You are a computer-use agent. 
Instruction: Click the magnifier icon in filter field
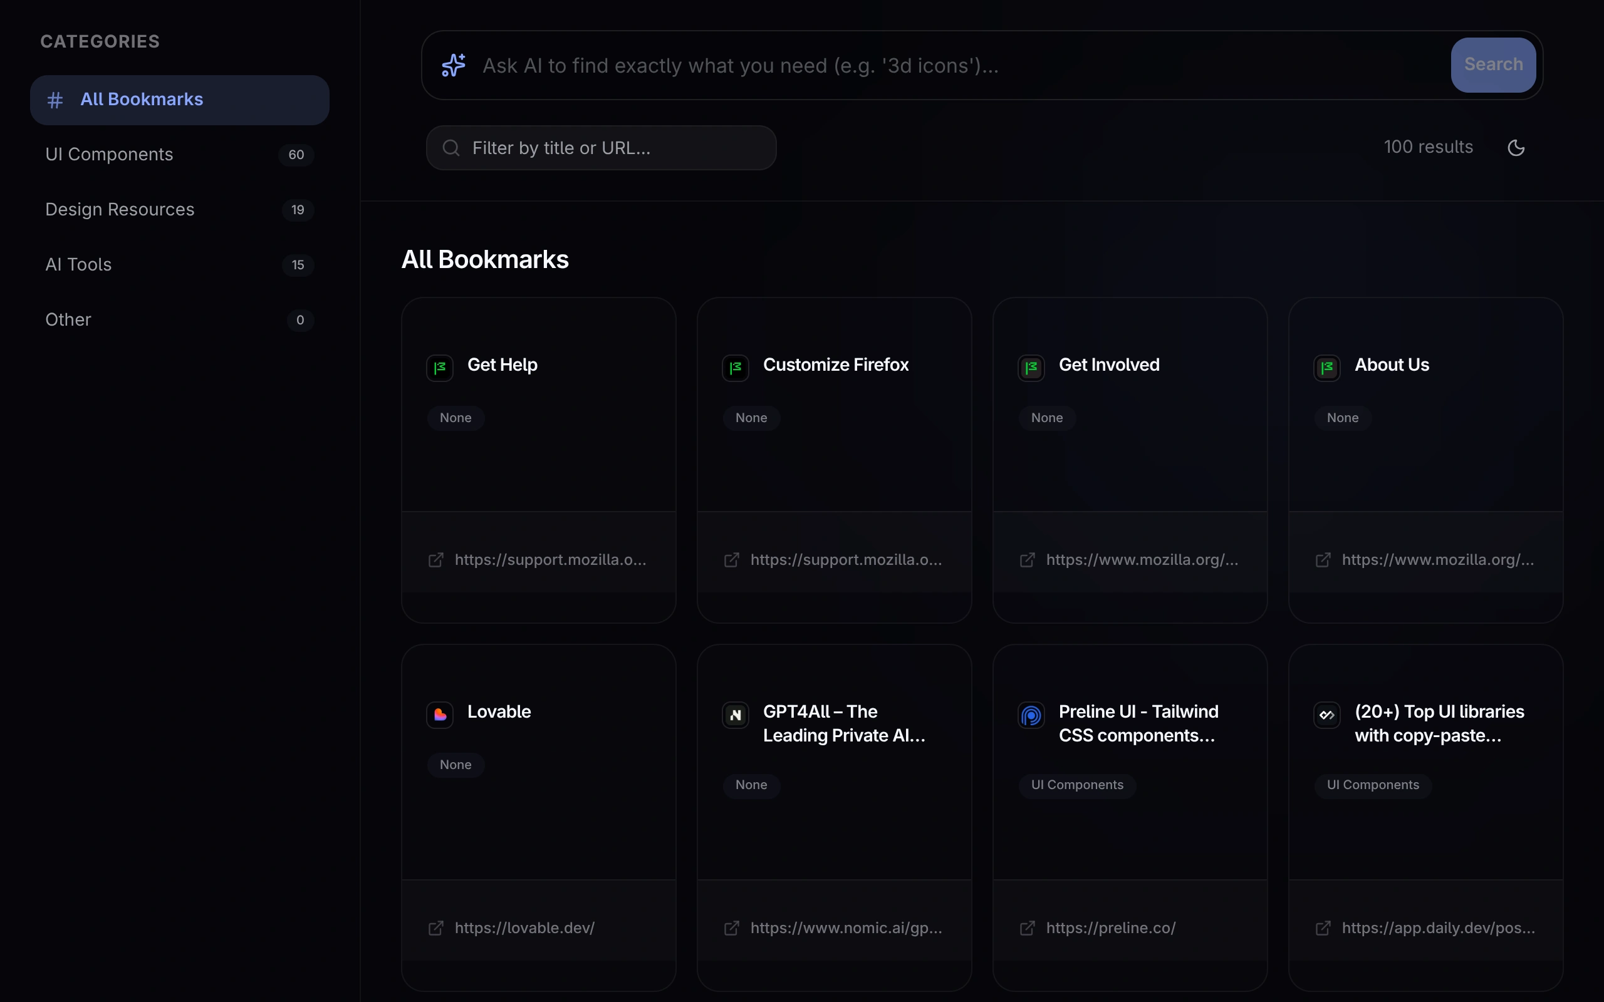[451, 148]
